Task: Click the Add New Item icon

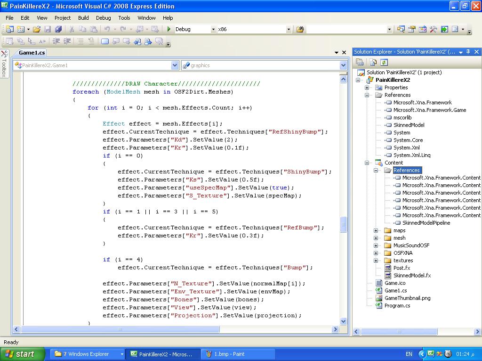Action: point(21,29)
